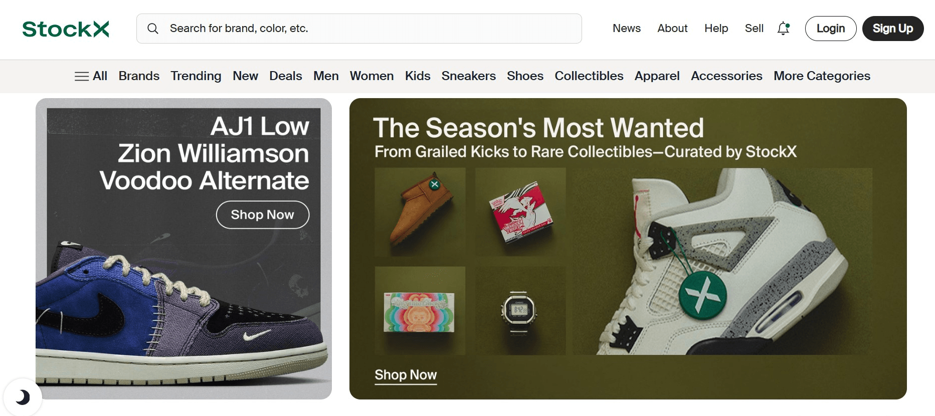Select the Pokémon card box thumbnail
Viewport: 935px width, 416px height.
[520, 212]
